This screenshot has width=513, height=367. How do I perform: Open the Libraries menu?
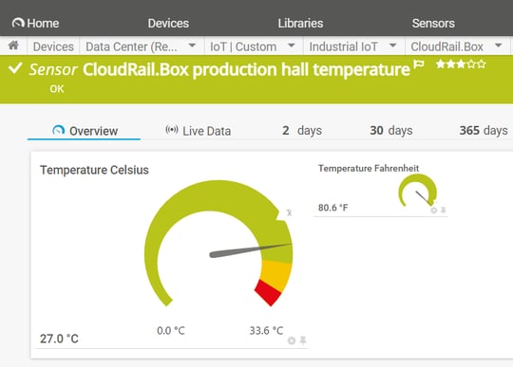(300, 23)
